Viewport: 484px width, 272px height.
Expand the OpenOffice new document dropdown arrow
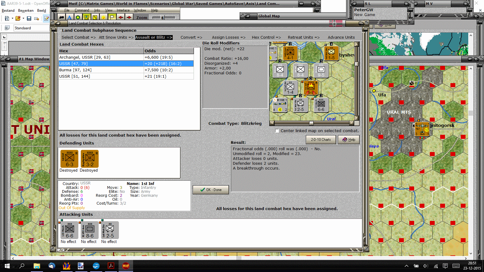coord(12,18)
